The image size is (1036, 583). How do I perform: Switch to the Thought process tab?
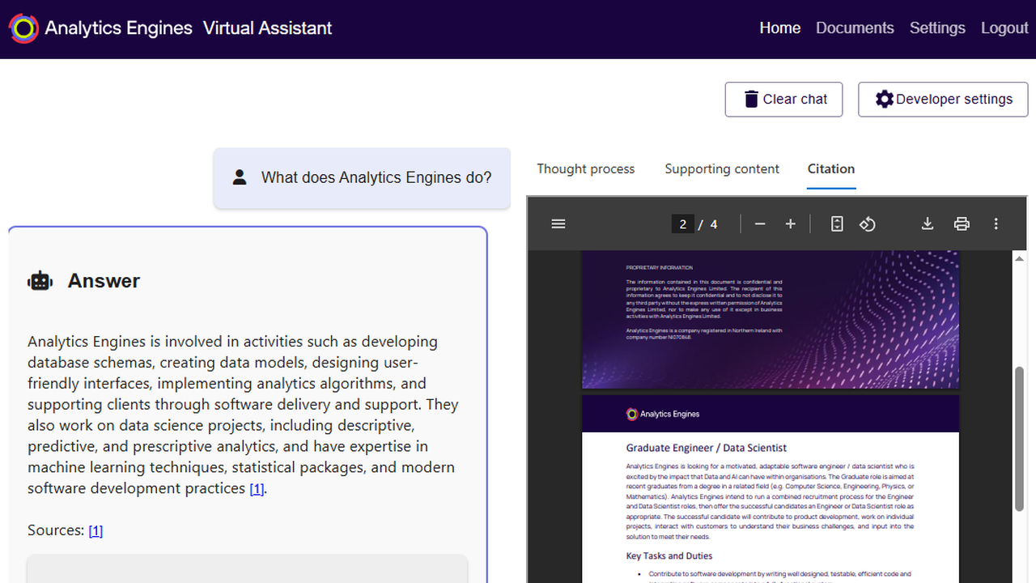[586, 168]
